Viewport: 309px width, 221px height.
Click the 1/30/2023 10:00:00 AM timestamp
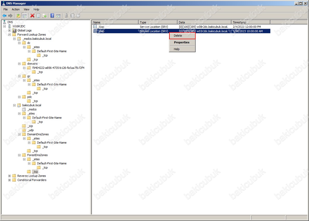(248, 31)
